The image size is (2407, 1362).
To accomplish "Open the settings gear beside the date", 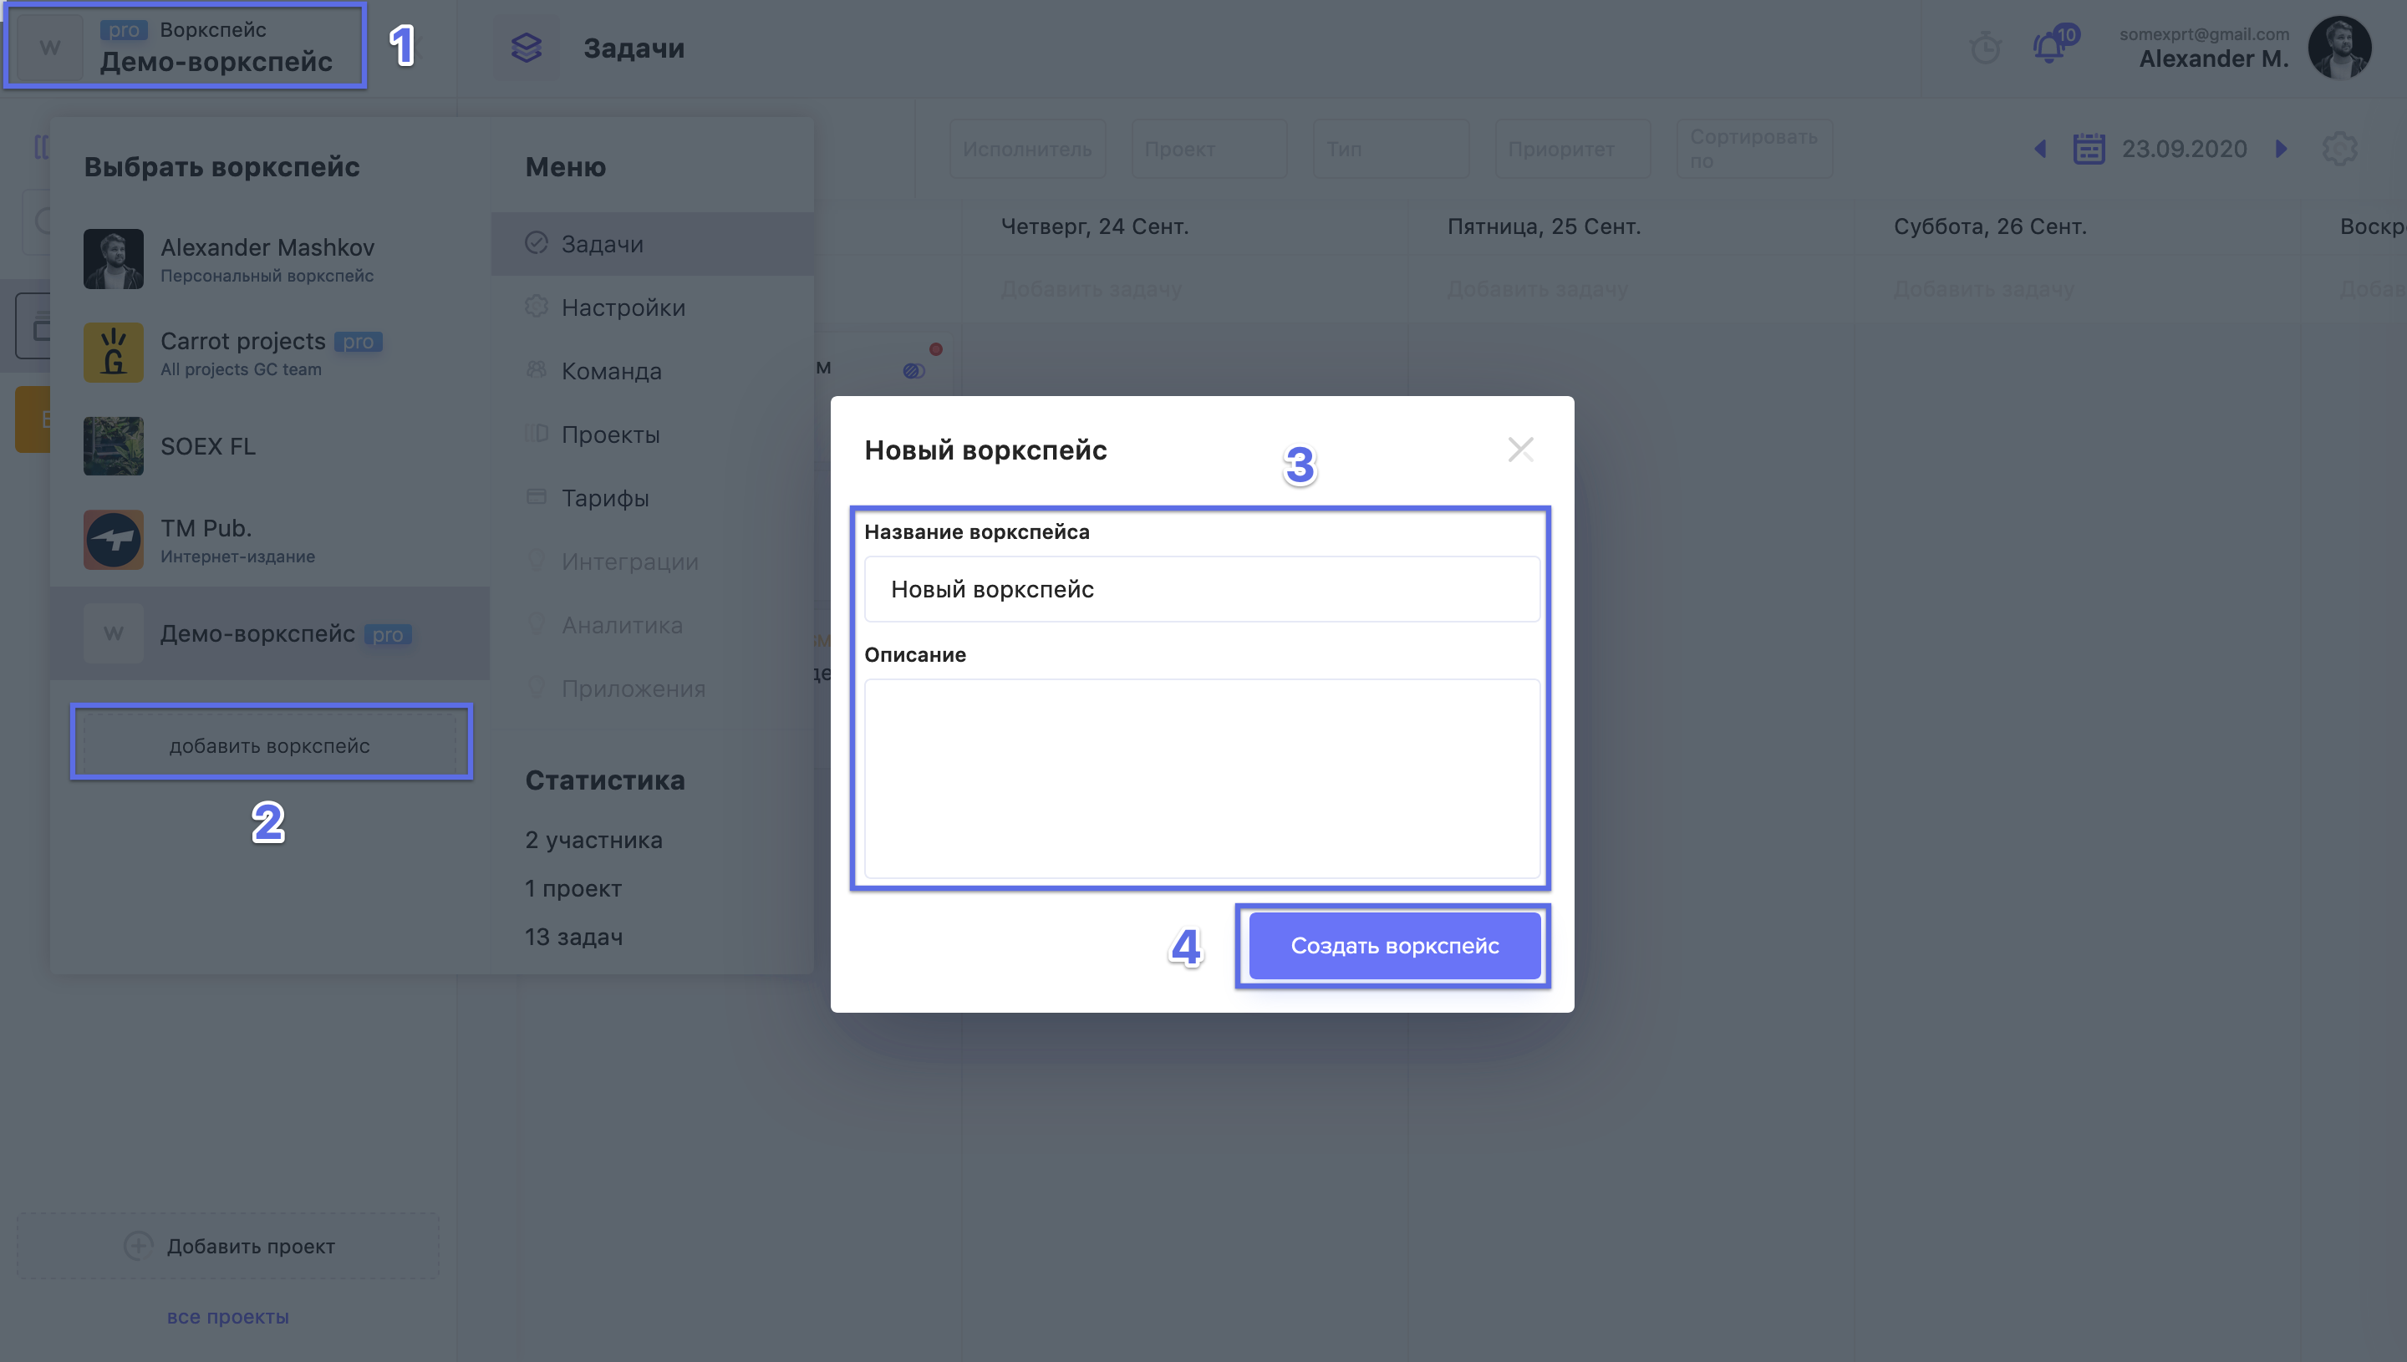I will click(x=2338, y=149).
